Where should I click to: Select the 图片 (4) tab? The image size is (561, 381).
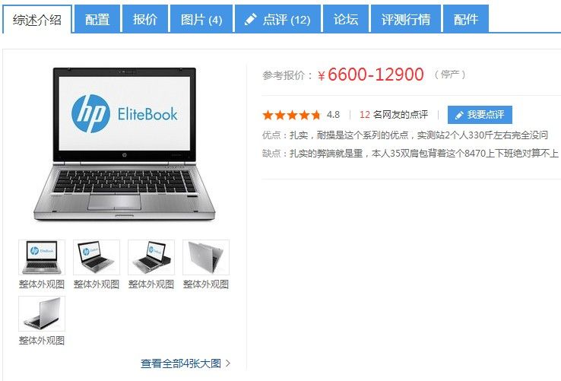pyautogui.click(x=201, y=19)
